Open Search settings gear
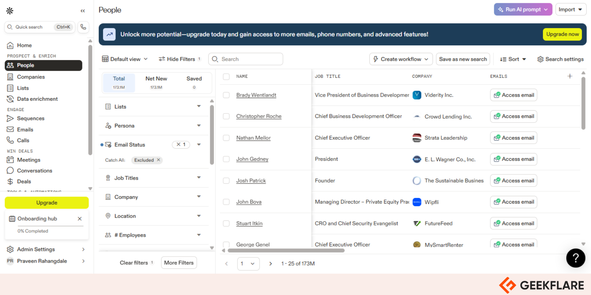Screen dimensions: 591x295 (x=560, y=59)
